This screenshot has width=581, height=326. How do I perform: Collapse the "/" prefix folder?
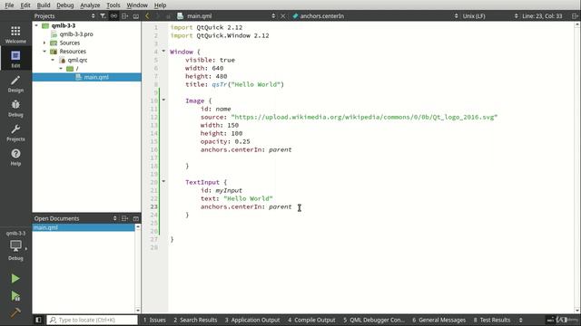[x=61, y=69]
